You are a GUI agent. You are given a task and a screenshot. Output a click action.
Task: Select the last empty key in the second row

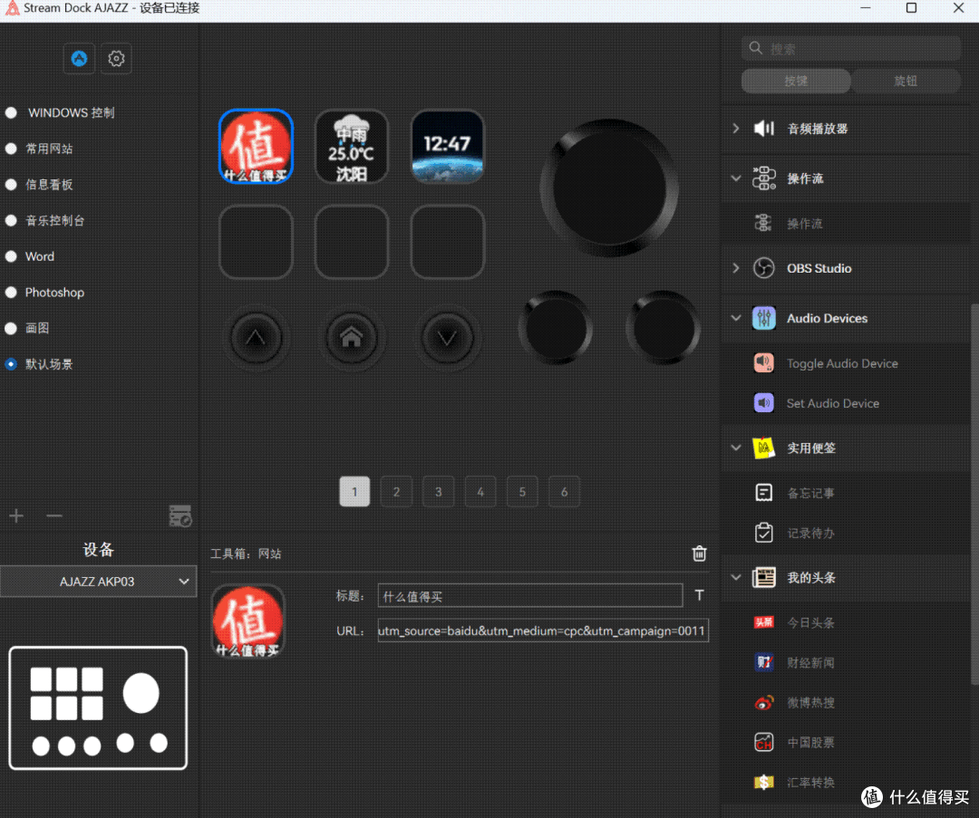coord(447,242)
